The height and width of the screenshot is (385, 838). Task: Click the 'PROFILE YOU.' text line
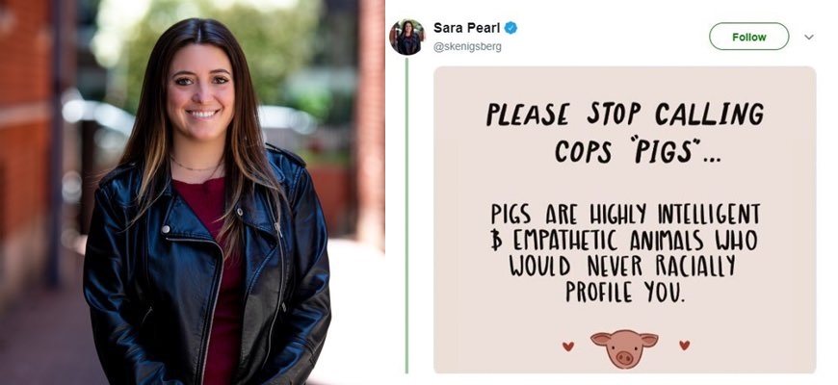coord(624,292)
